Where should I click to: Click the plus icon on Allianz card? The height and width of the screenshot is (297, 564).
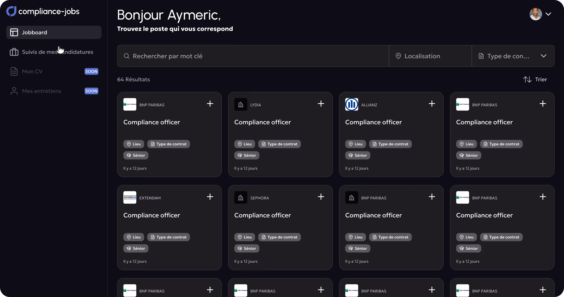pyautogui.click(x=432, y=104)
